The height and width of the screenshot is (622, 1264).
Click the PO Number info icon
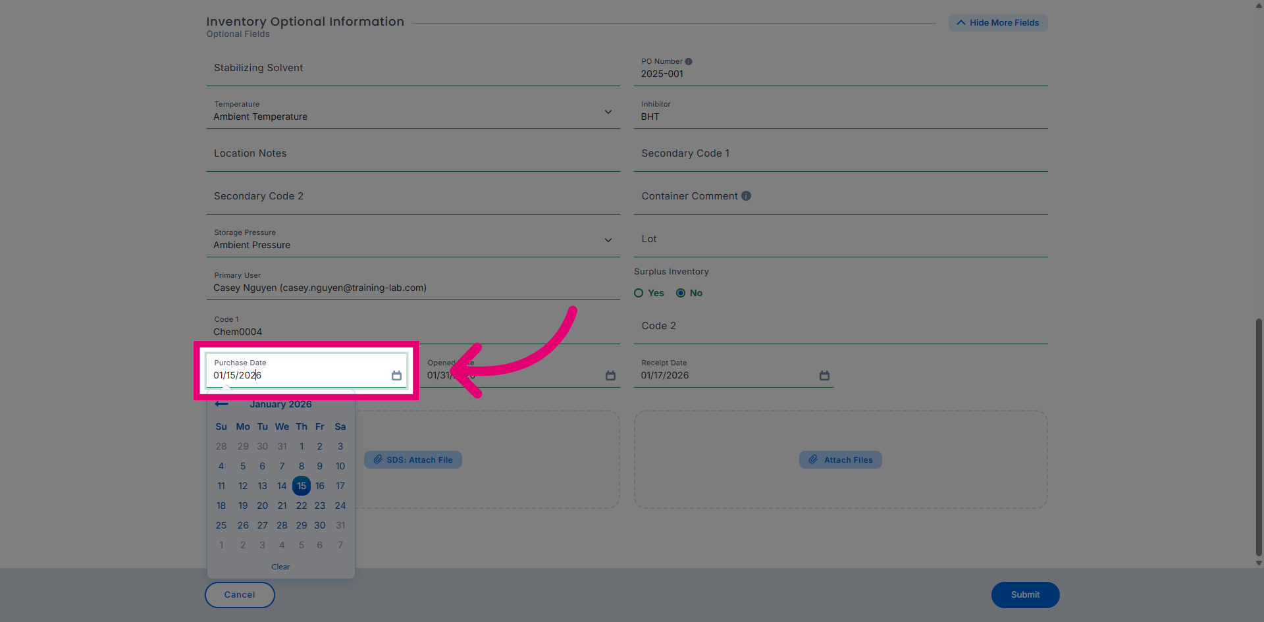(689, 61)
